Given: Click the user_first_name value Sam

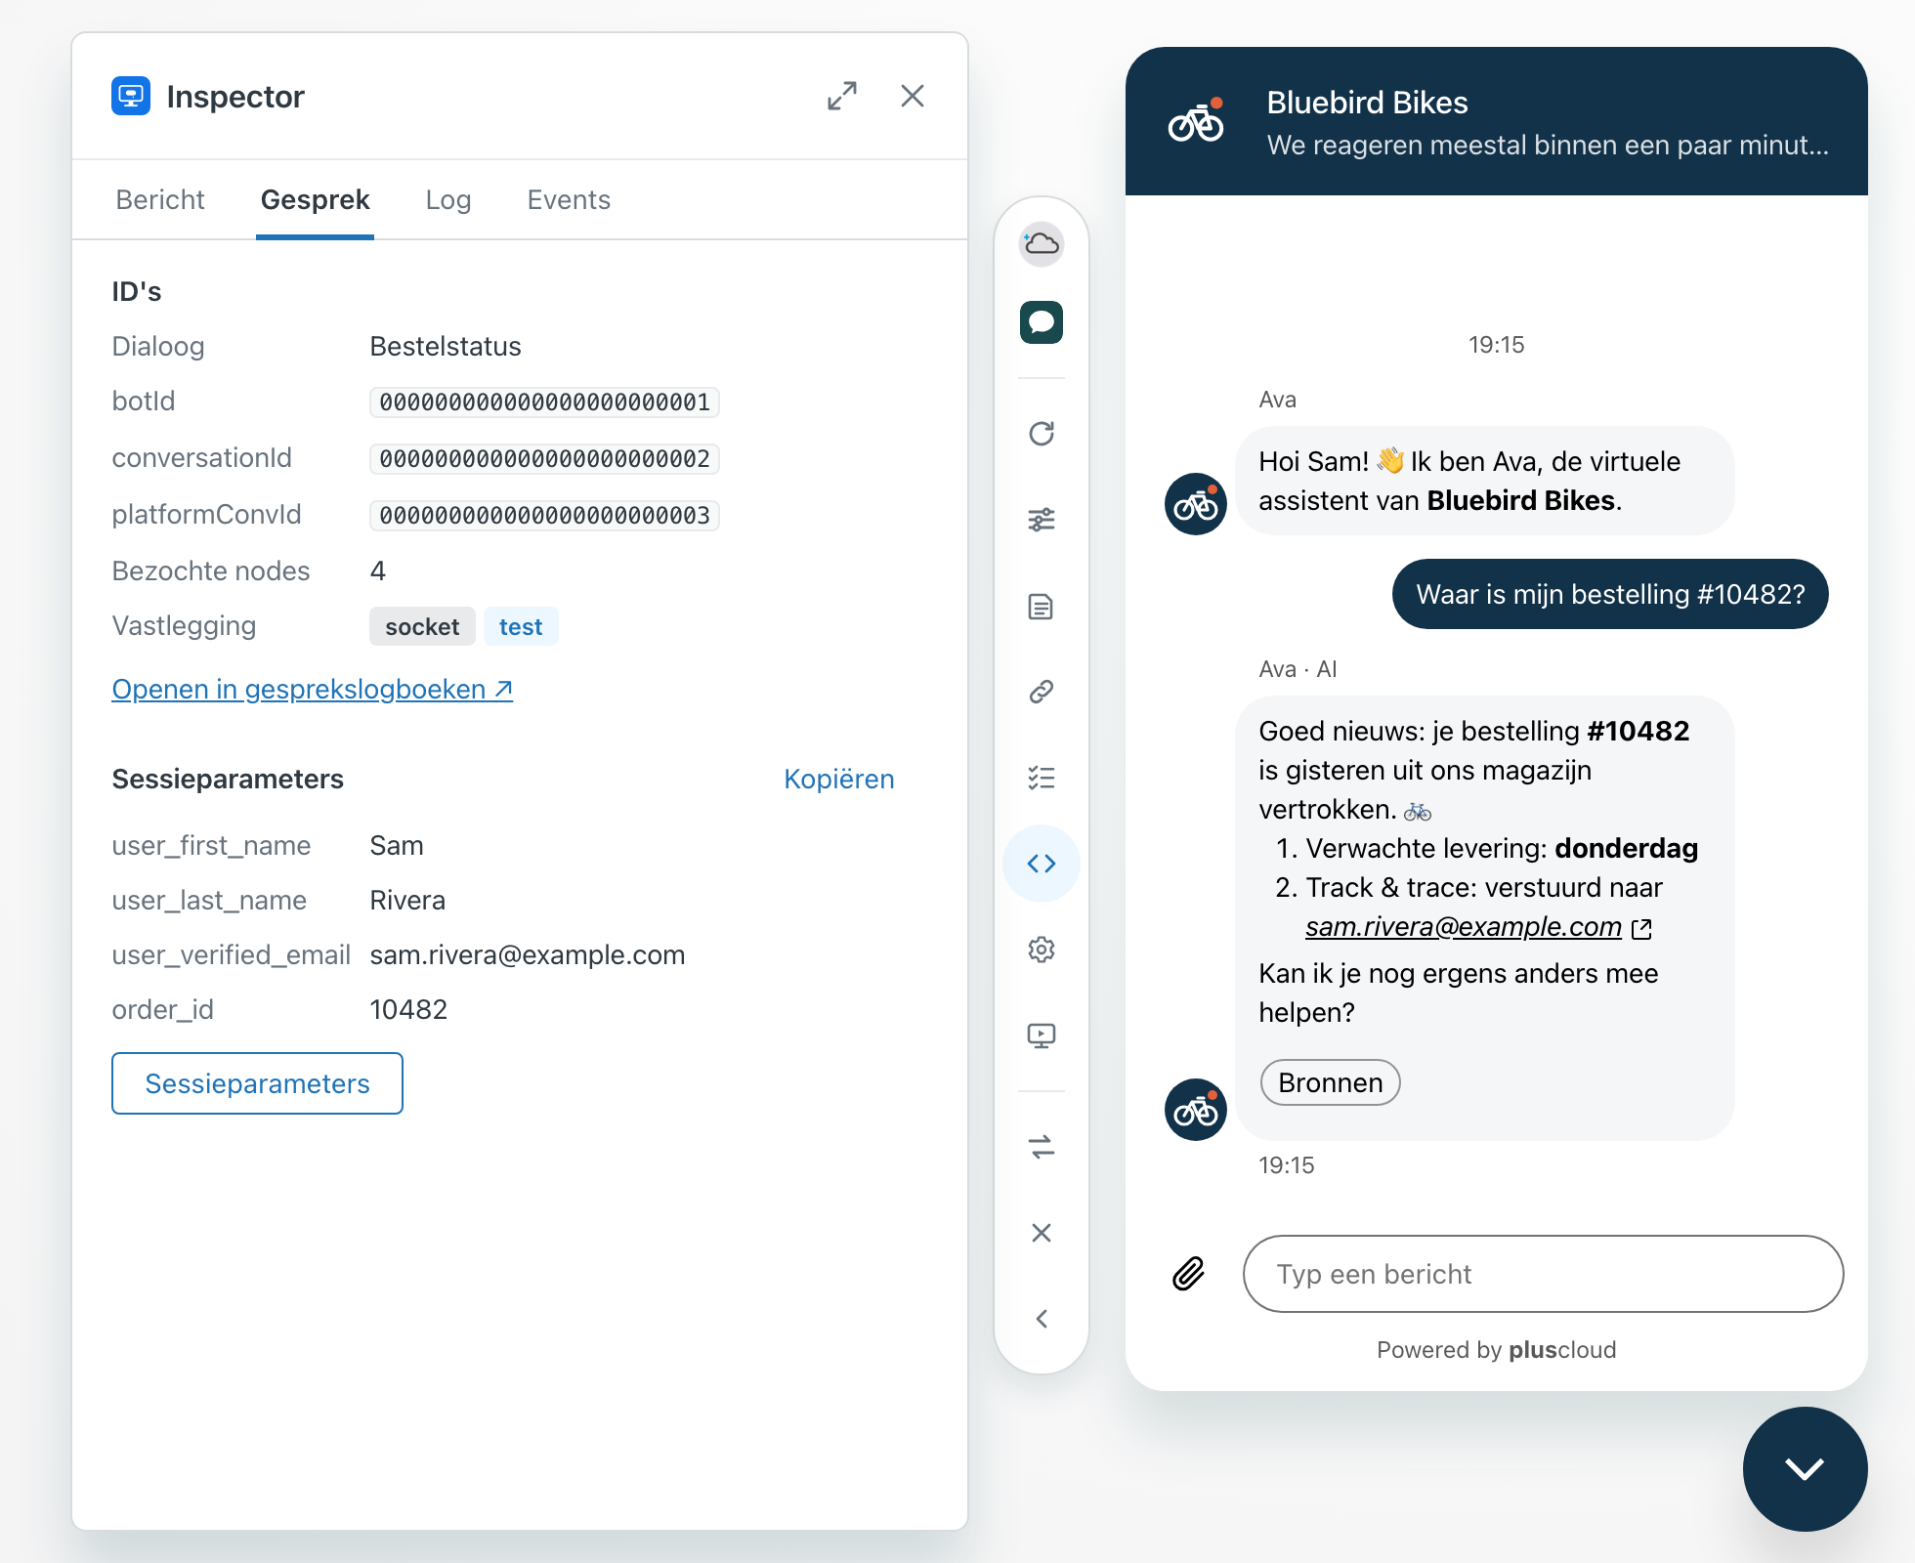Looking at the screenshot, I should (397, 846).
